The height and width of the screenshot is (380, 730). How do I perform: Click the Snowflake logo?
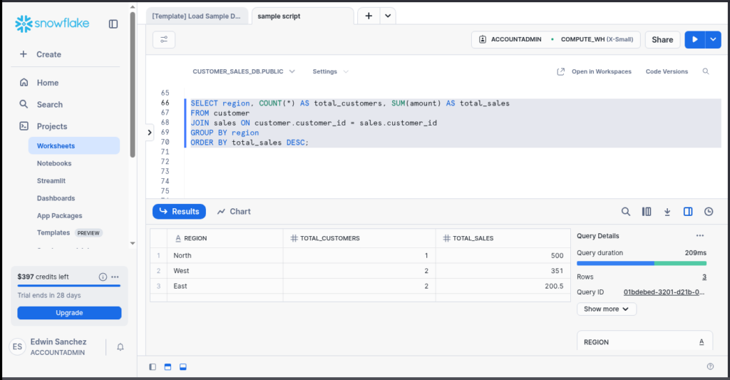[x=51, y=24]
